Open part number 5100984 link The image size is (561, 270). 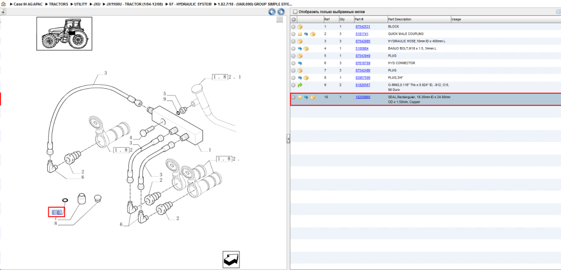362,48
